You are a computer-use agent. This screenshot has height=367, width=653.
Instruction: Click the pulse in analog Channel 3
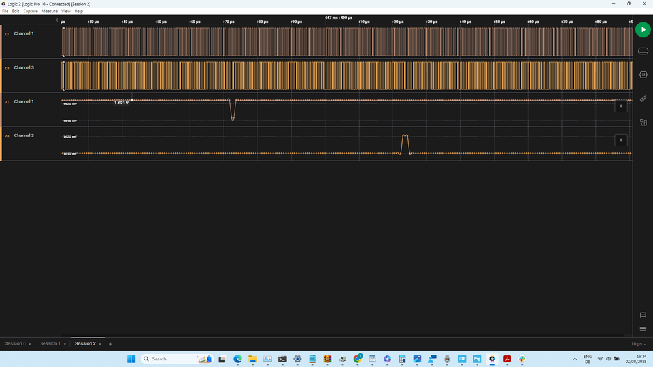tap(405, 144)
